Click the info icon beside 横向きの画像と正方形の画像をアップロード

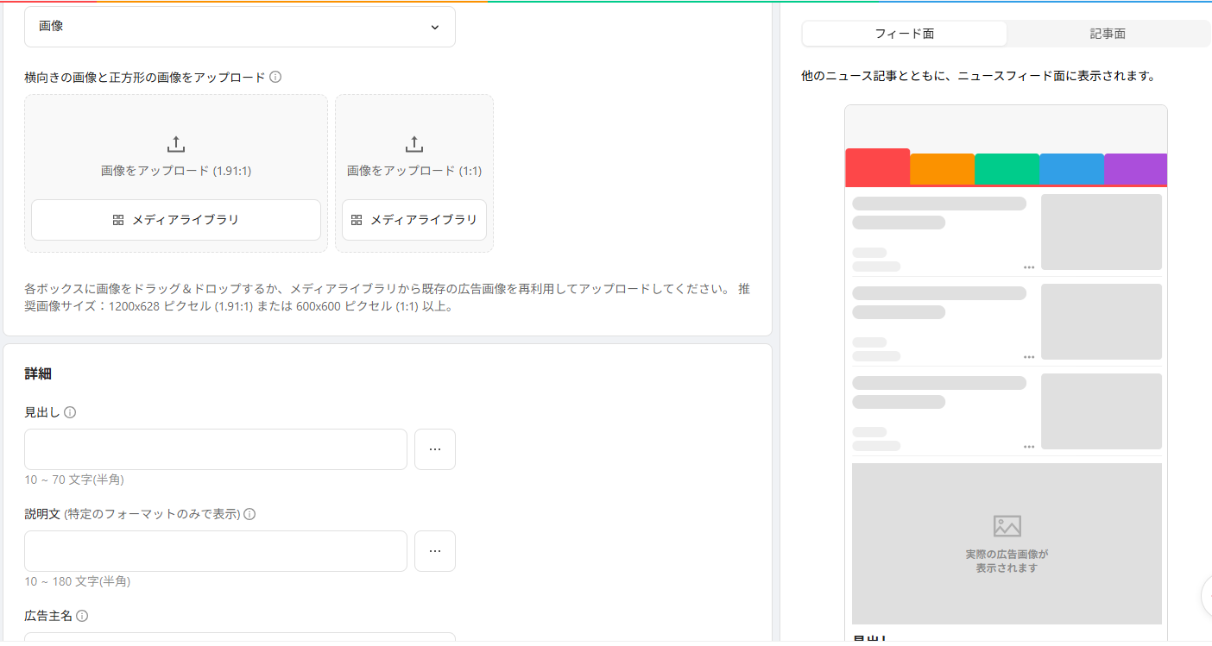pos(275,77)
